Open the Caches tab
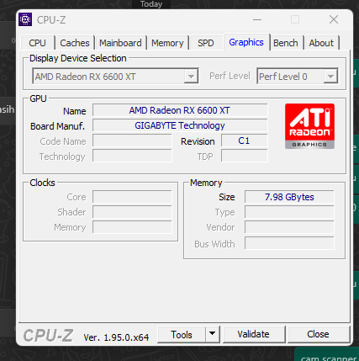This screenshot has height=361, width=359. (x=75, y=43)
